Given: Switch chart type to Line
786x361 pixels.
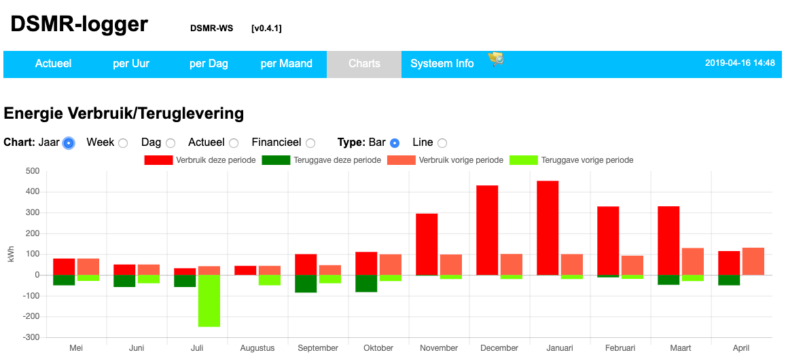Looking at the screenshot, I should pos(442,143).
